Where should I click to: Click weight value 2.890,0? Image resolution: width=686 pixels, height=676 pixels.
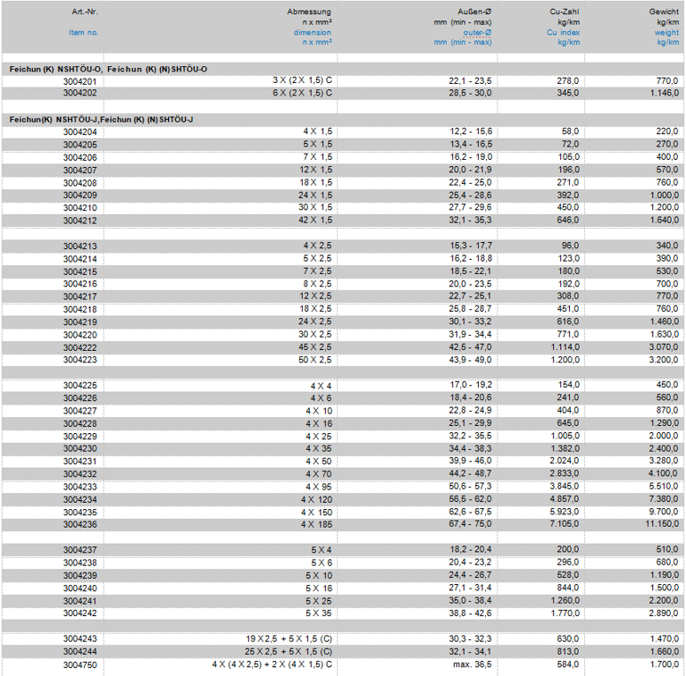point(665,613)
